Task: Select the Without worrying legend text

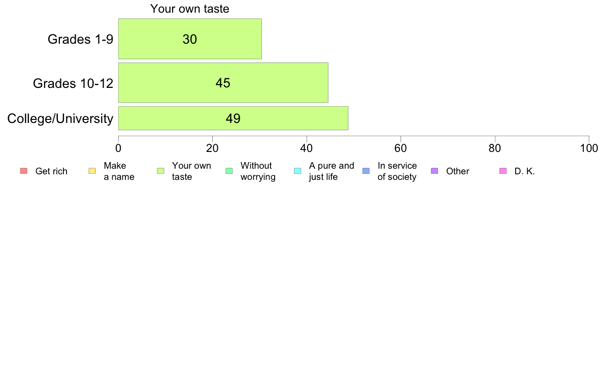Action: [258, 171]
